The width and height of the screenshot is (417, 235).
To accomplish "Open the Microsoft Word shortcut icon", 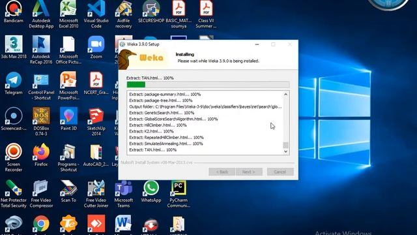I will point(123,225).
